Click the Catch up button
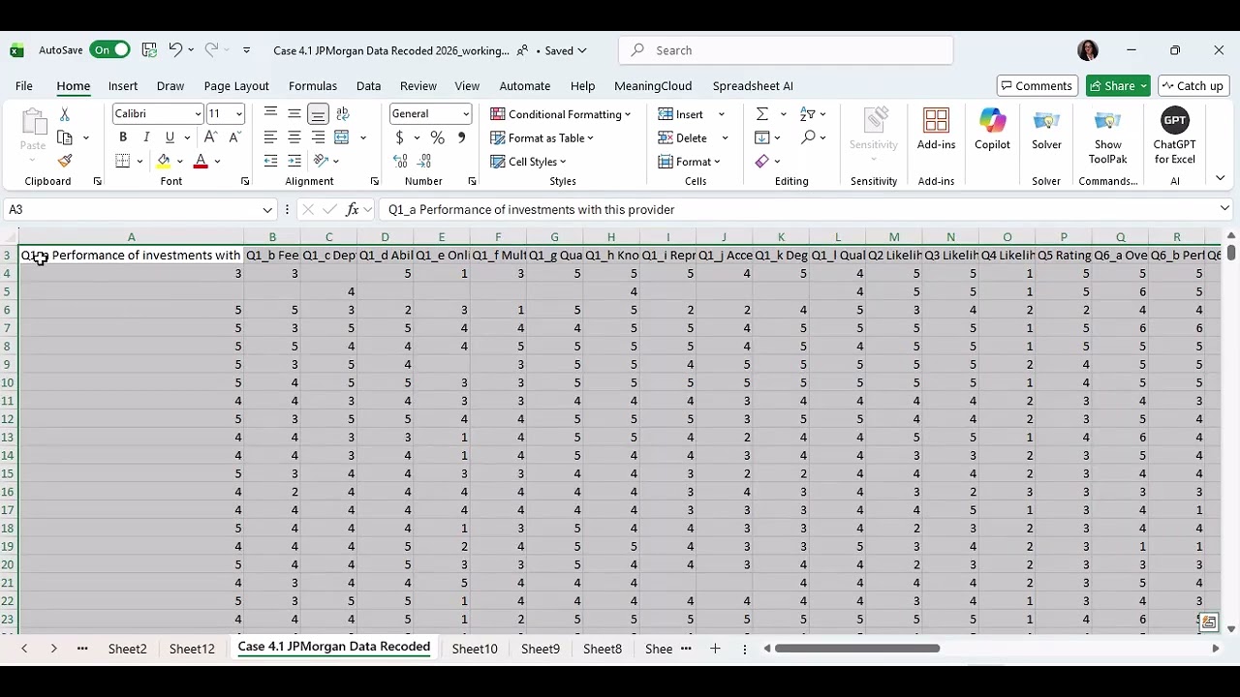Viewport: 1240px width, 697px height. tap(1193, 86)
